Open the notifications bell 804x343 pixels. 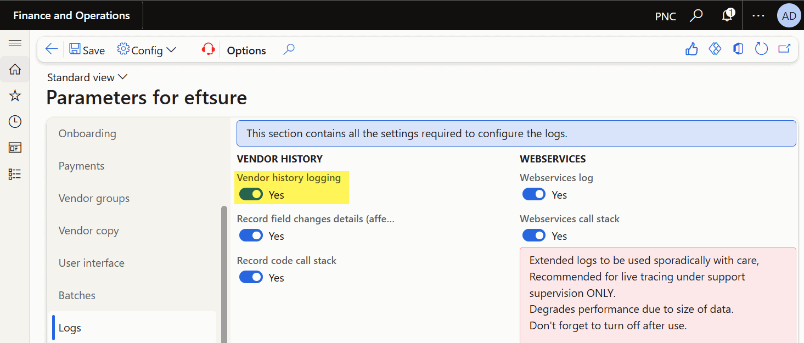(x=728, y=15)
